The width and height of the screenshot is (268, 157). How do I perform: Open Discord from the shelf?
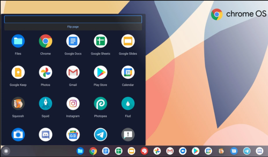[x=260, y=151]
